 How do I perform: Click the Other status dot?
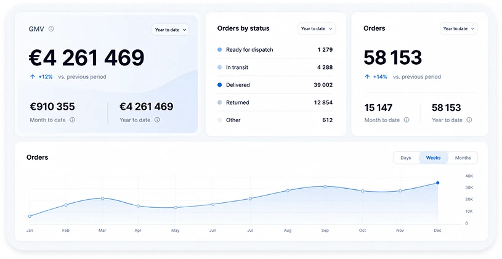[220, 120]
